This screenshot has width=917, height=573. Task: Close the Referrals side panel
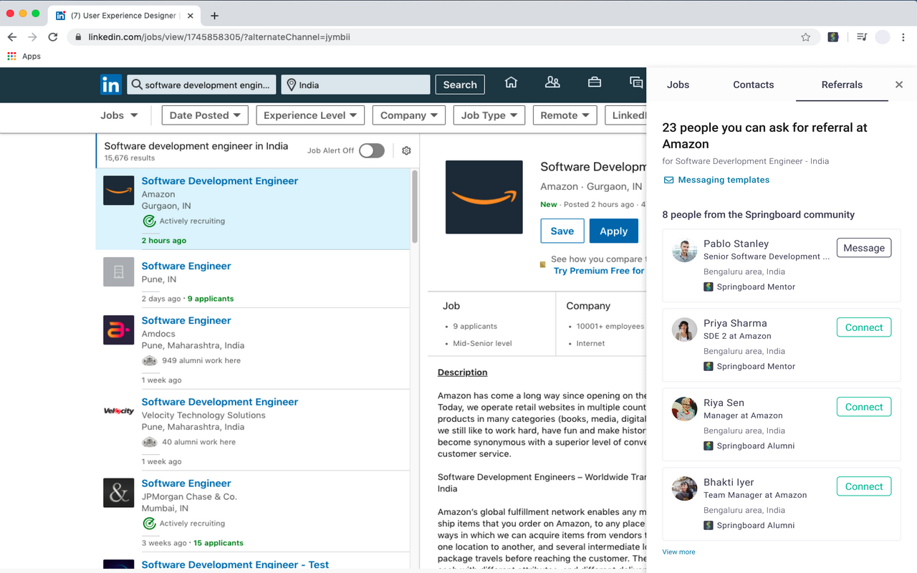pyautogui.click(x=899, y=85)
